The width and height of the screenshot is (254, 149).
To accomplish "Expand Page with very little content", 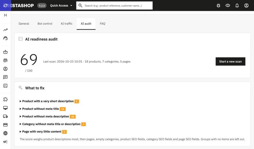I will [x=42, y=132].
